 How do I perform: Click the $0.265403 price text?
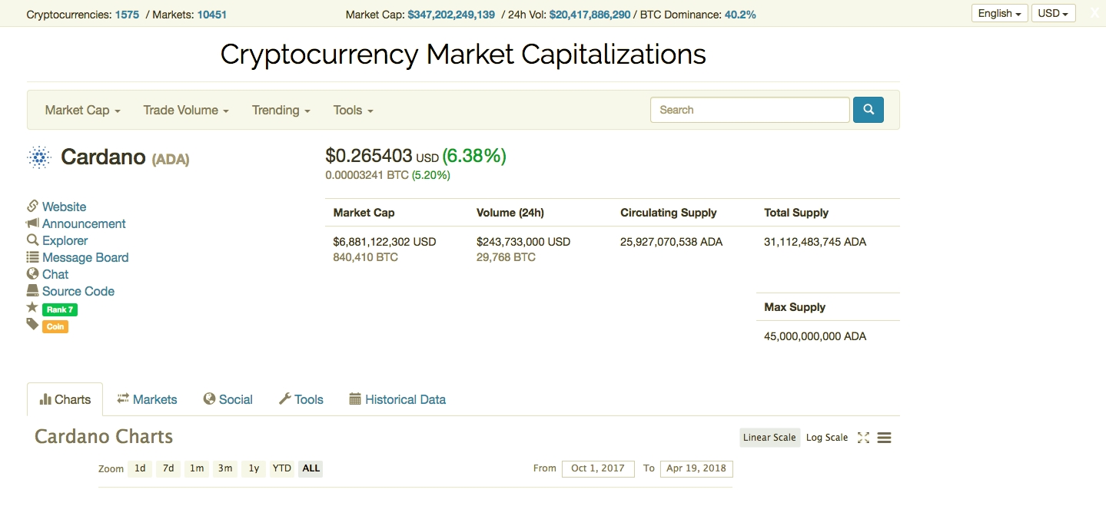click(x=369, y=156)
